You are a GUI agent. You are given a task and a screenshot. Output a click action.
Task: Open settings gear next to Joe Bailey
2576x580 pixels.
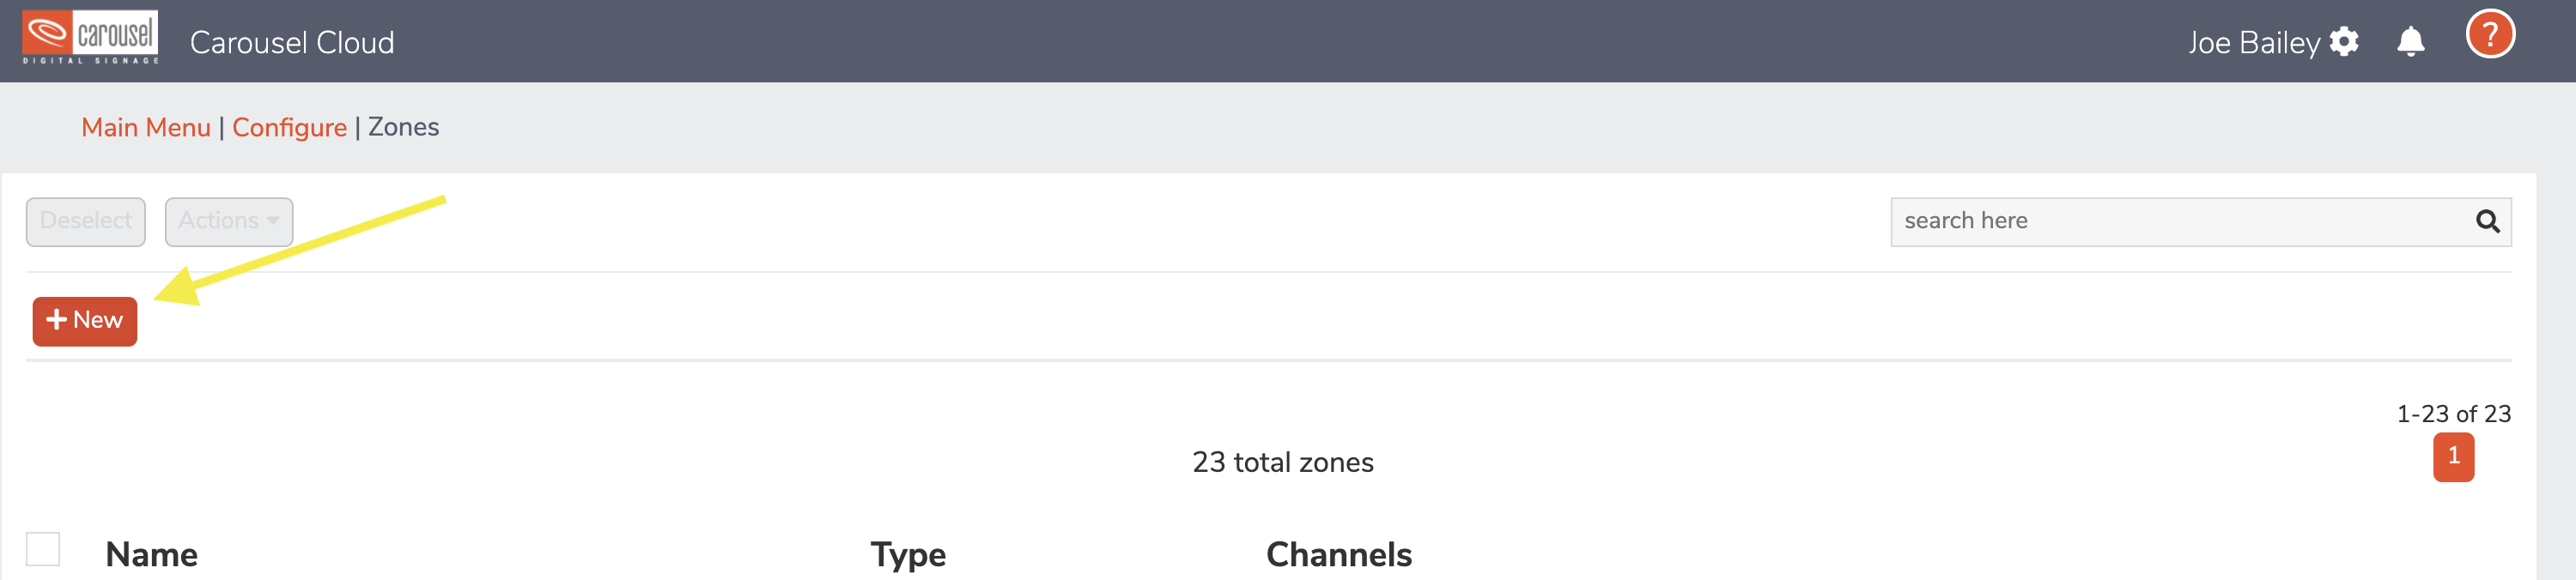(2343, 42)
